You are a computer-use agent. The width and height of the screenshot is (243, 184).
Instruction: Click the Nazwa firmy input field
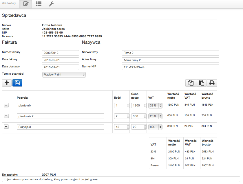pyautogui.click(x=171, y=53)
